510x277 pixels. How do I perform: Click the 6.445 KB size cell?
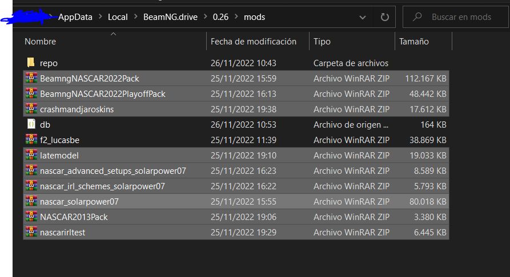pyautogui.click(x=430, y=233)
